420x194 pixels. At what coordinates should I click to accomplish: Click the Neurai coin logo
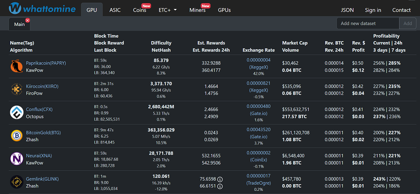(17, 159)
